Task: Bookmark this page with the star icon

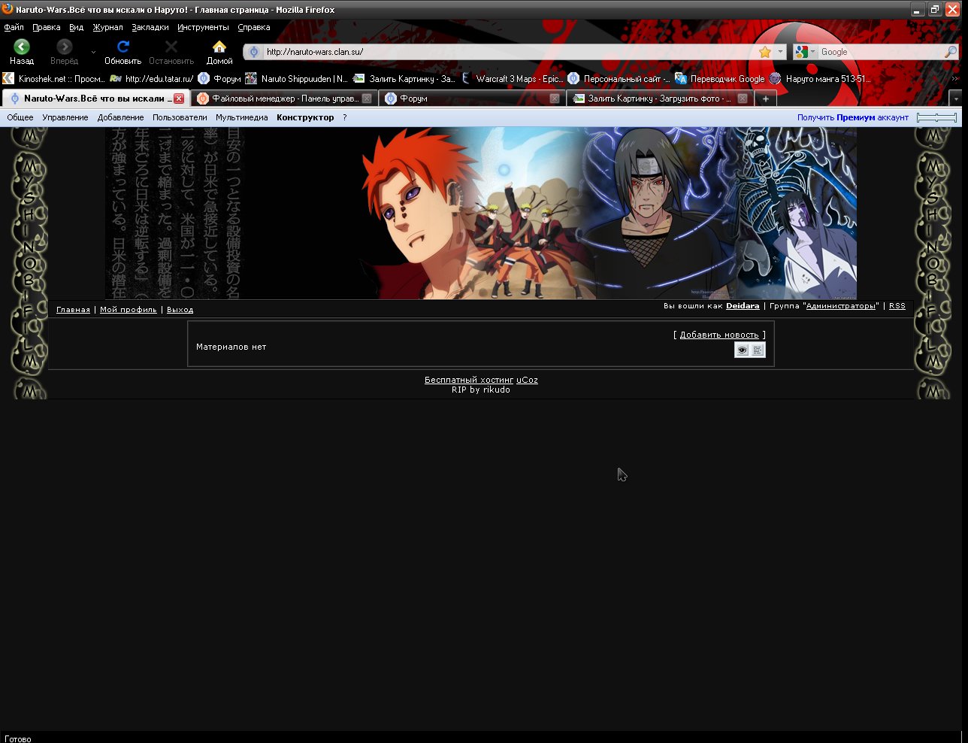Action: coord(765,52)
